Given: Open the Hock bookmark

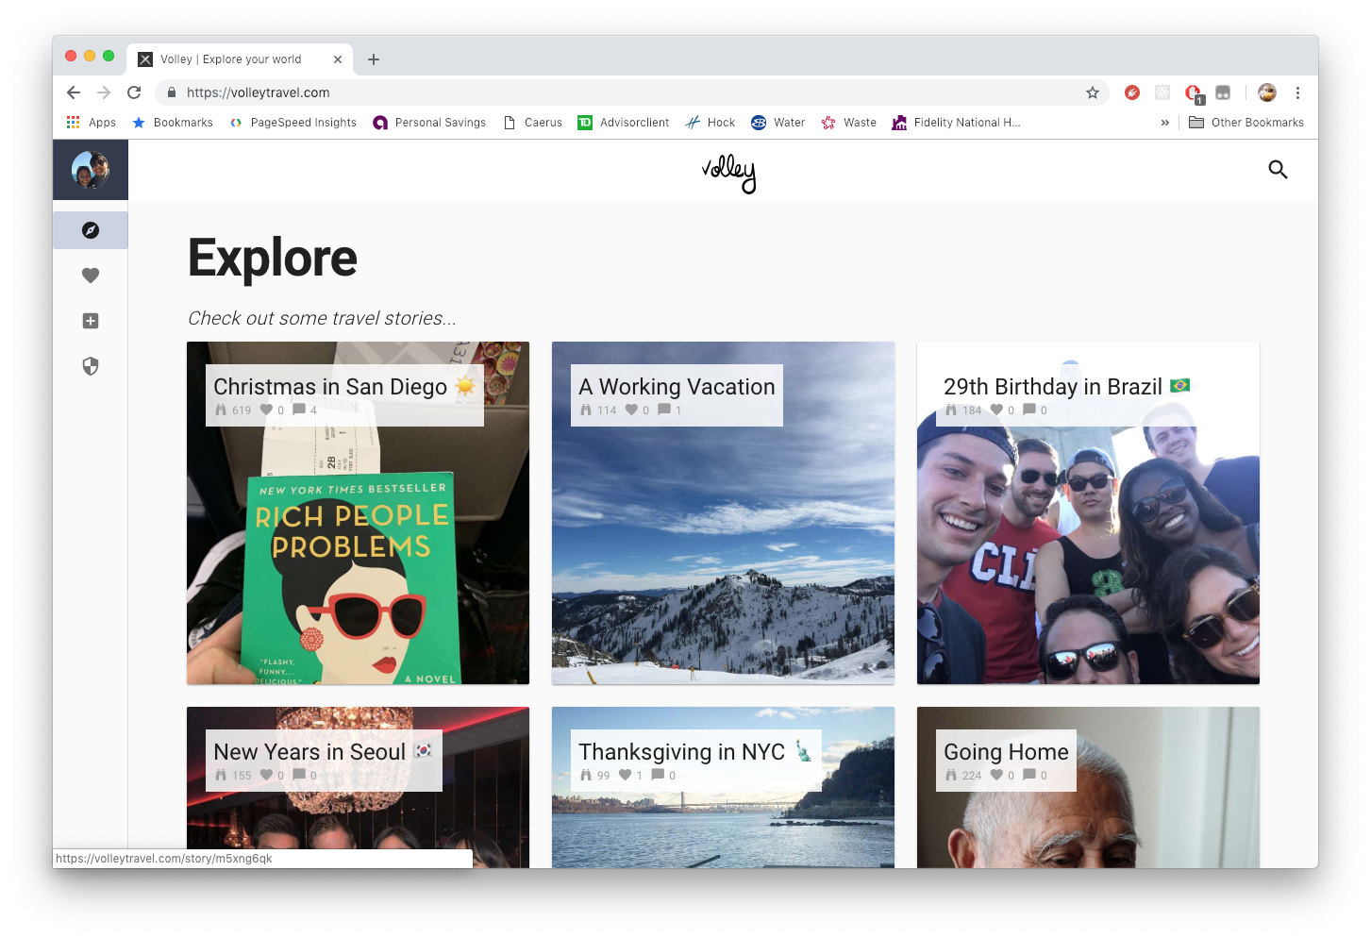Looking at the screenshot, I should pos(711,123).
